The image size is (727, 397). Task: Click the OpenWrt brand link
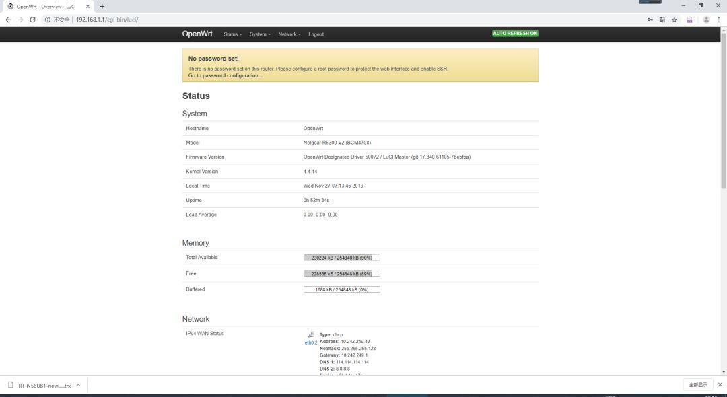(197, 34)
